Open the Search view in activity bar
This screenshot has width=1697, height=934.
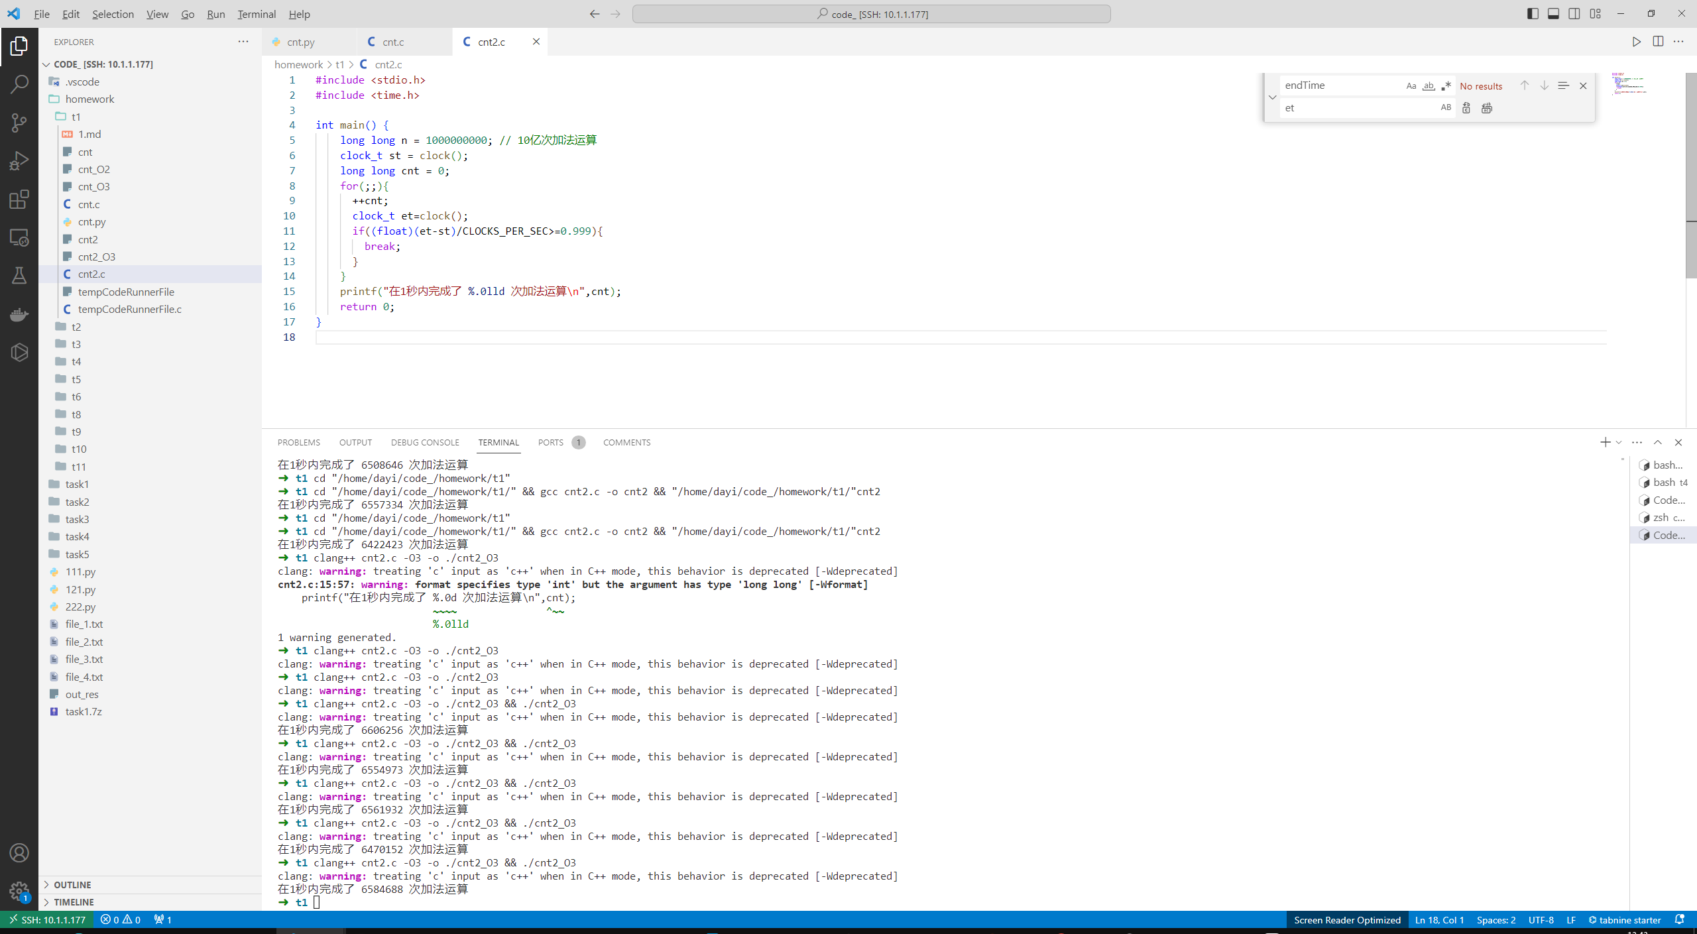pos(19,84)
